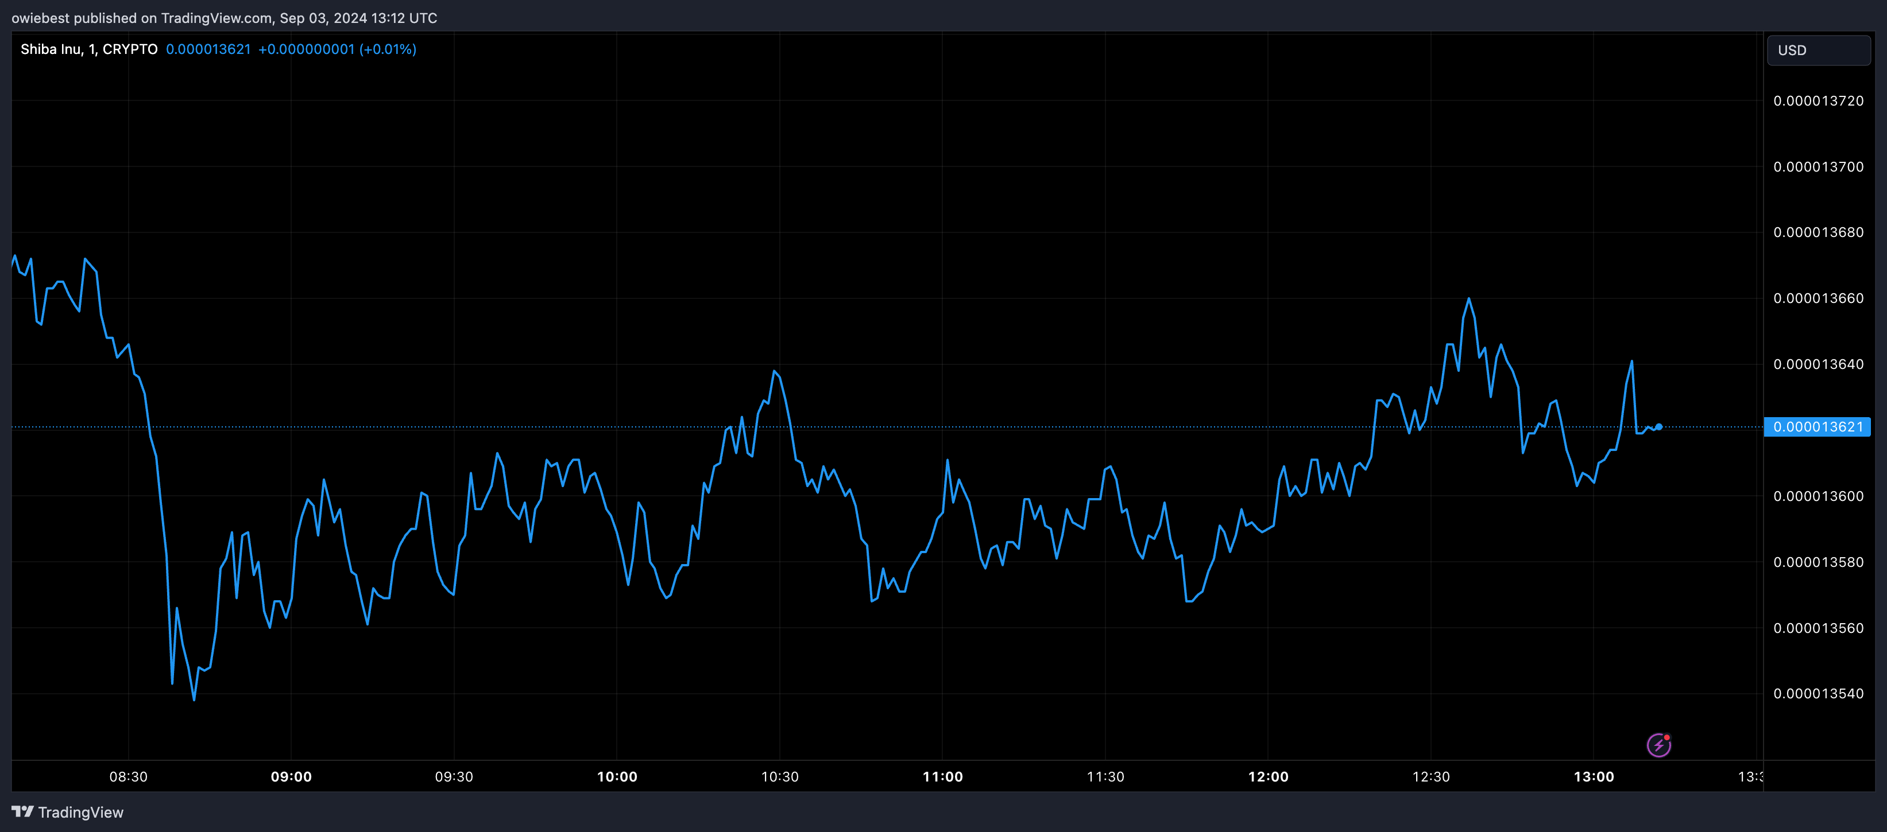Click the highlighted 0.000013621 price label
The height and width of the screenshot is (832, 1887).
[x=1817, y=426]
